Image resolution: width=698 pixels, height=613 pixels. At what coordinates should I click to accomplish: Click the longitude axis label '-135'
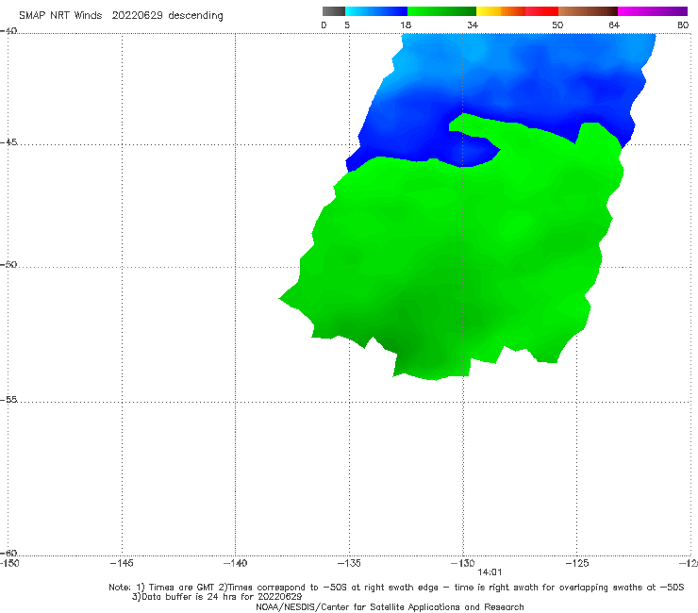point(349,564)
